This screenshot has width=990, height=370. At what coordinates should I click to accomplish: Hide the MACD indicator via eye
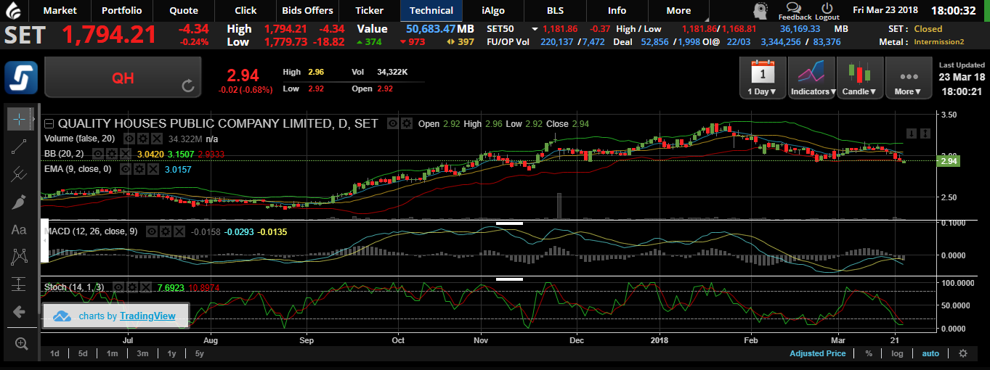(153, 231)
